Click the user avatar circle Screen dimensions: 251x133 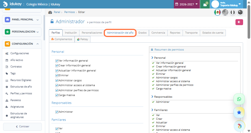pos(215,4)
